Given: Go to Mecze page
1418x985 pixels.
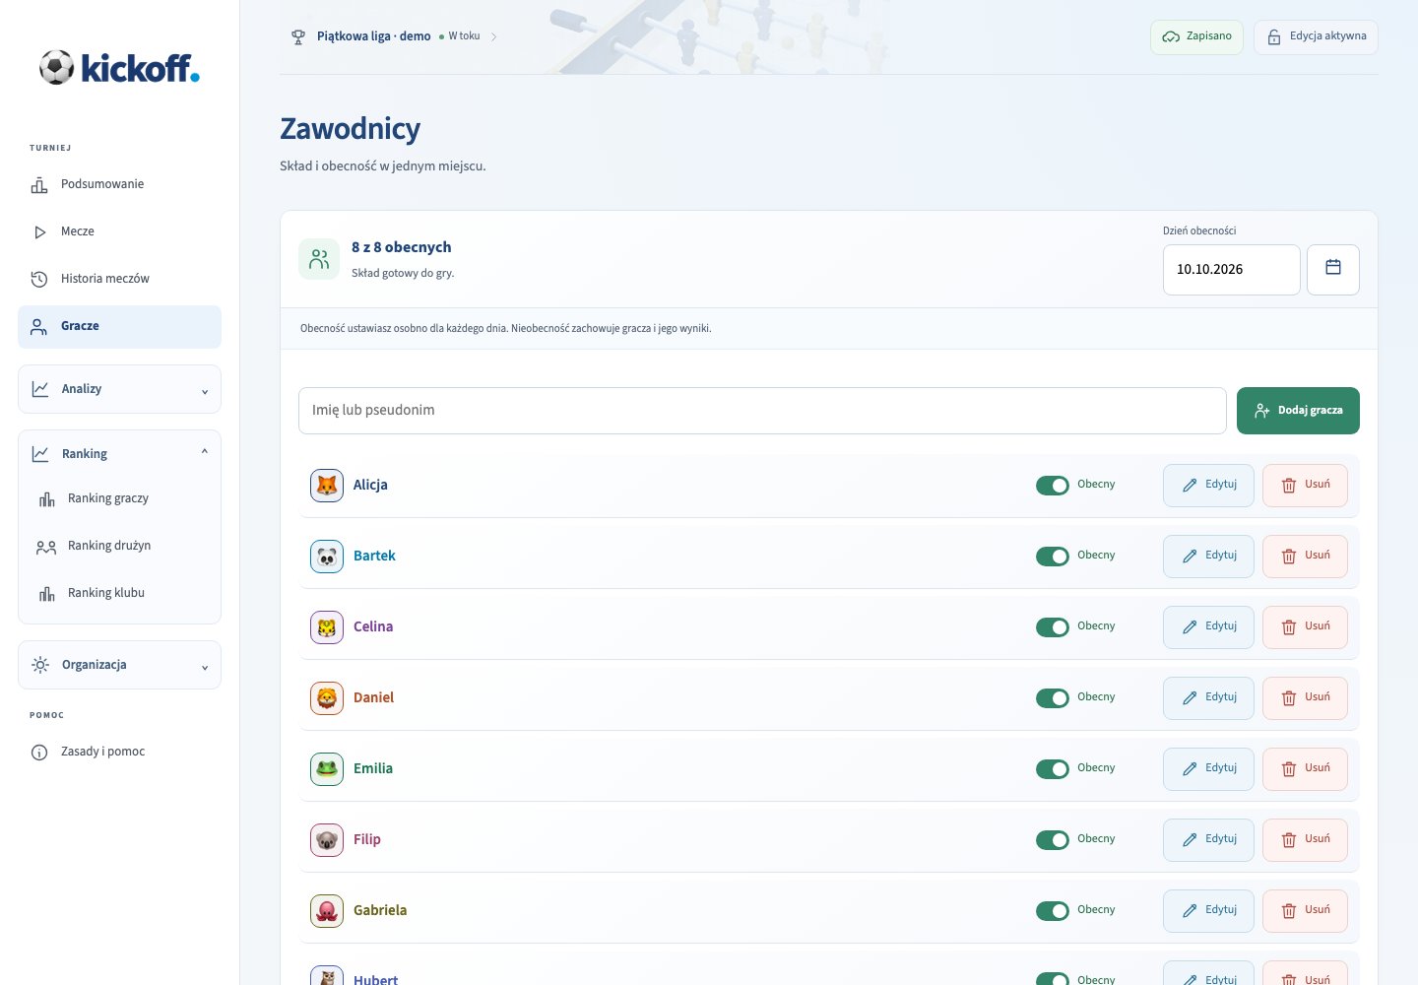Looking at the screenshot, I should [x=119, y=232].
